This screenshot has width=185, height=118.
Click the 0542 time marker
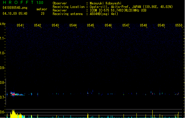[38, 25]
